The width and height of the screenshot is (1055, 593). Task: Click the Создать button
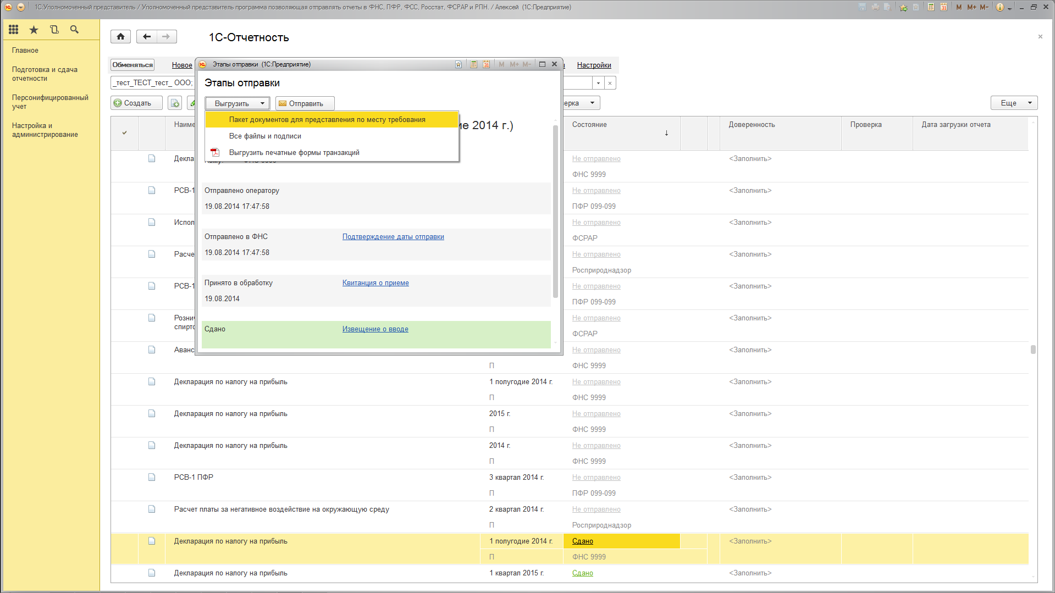[137, 103]
